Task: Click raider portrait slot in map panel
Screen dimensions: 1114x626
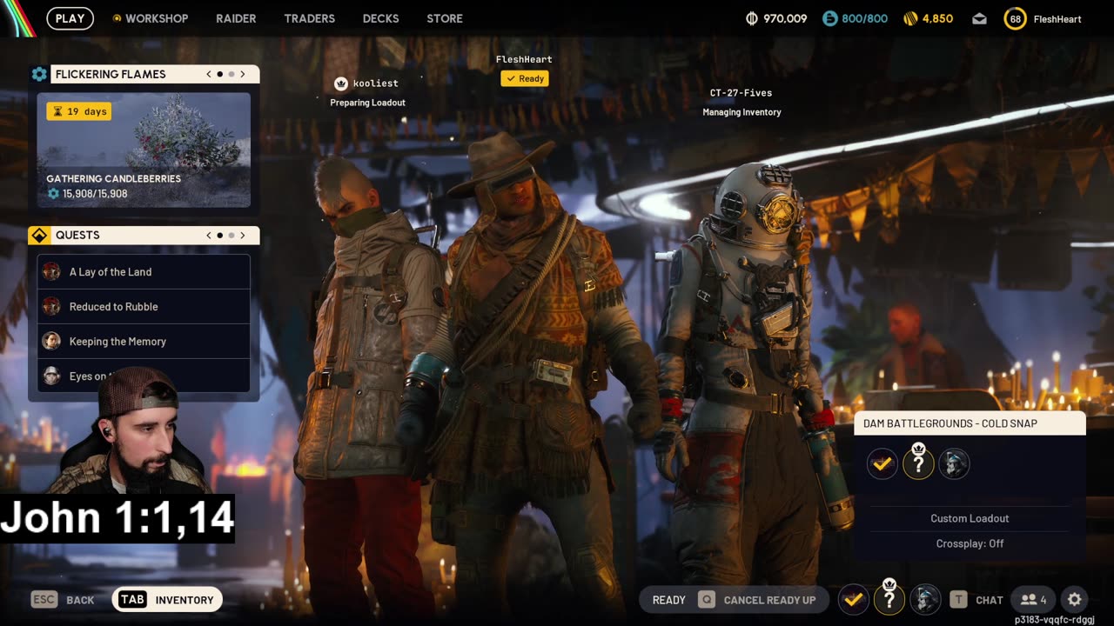Action: point(954,463)
